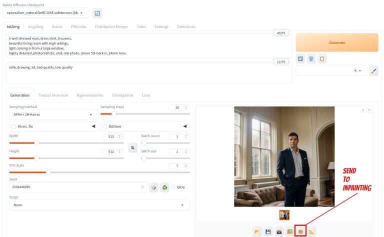Tick the Extra seed checkbox
Screen dimensions: 384x237
click(173, 187)
